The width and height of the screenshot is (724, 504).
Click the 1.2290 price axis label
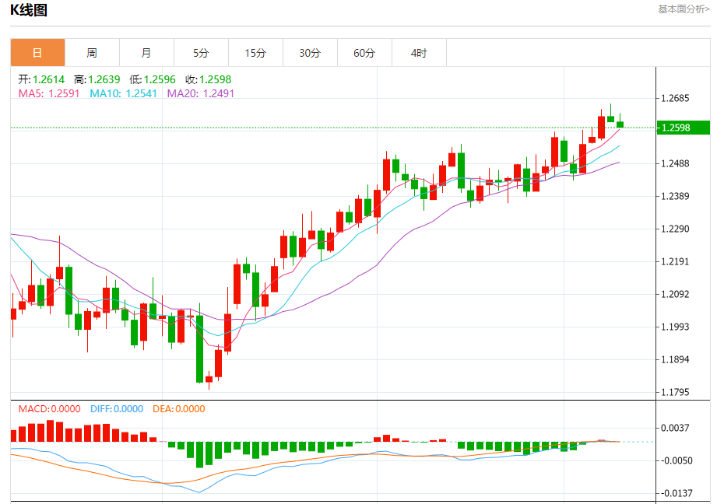(675, 229)
